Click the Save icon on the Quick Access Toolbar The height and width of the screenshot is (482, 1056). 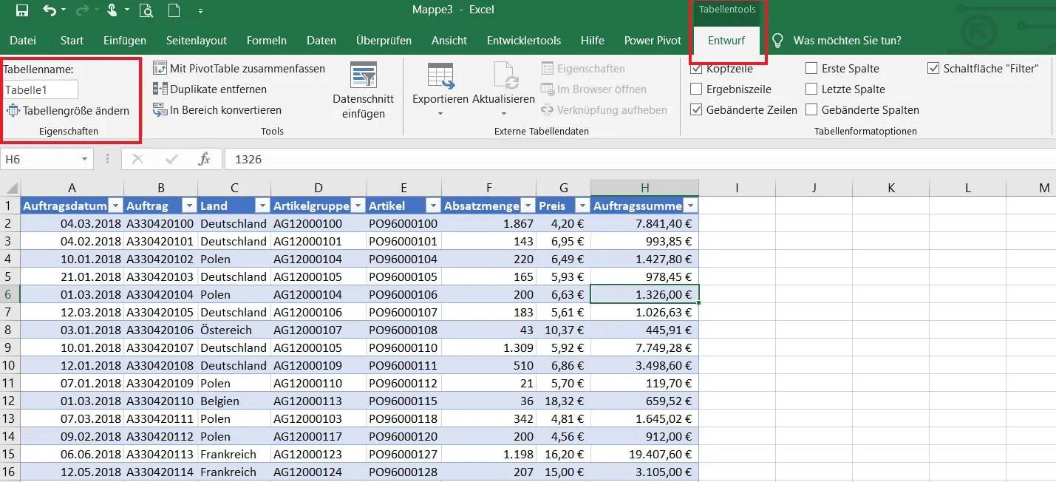(x=21, y=10)
